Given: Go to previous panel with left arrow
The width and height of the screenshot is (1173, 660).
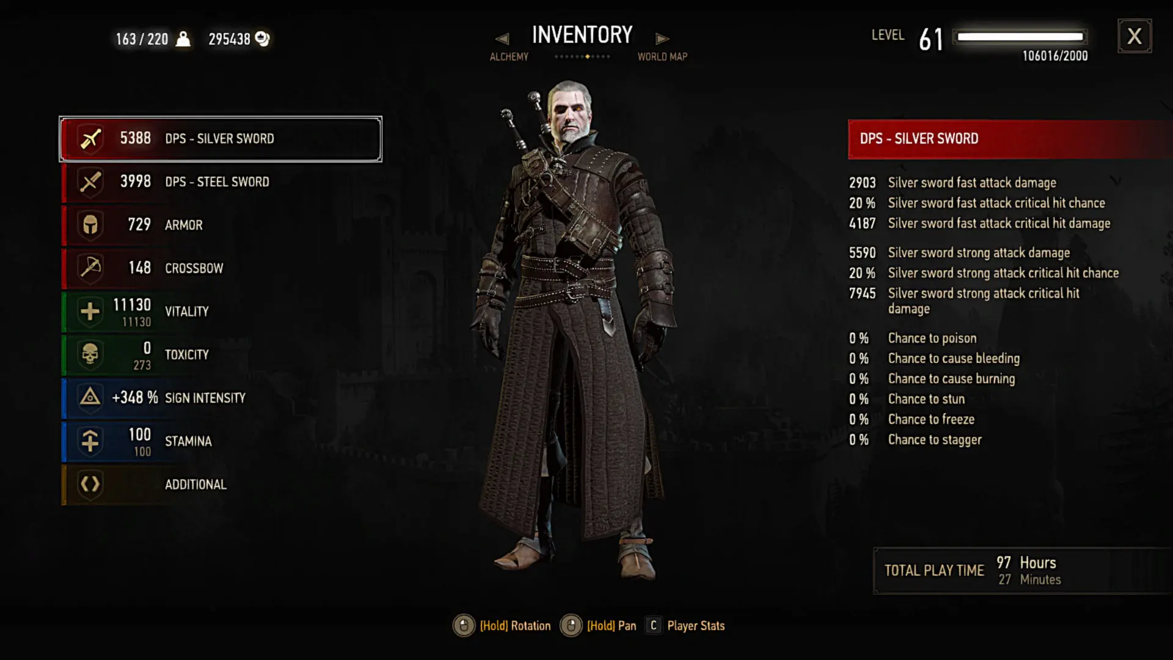Looking at the screenshot, I should tap(502, 39).
